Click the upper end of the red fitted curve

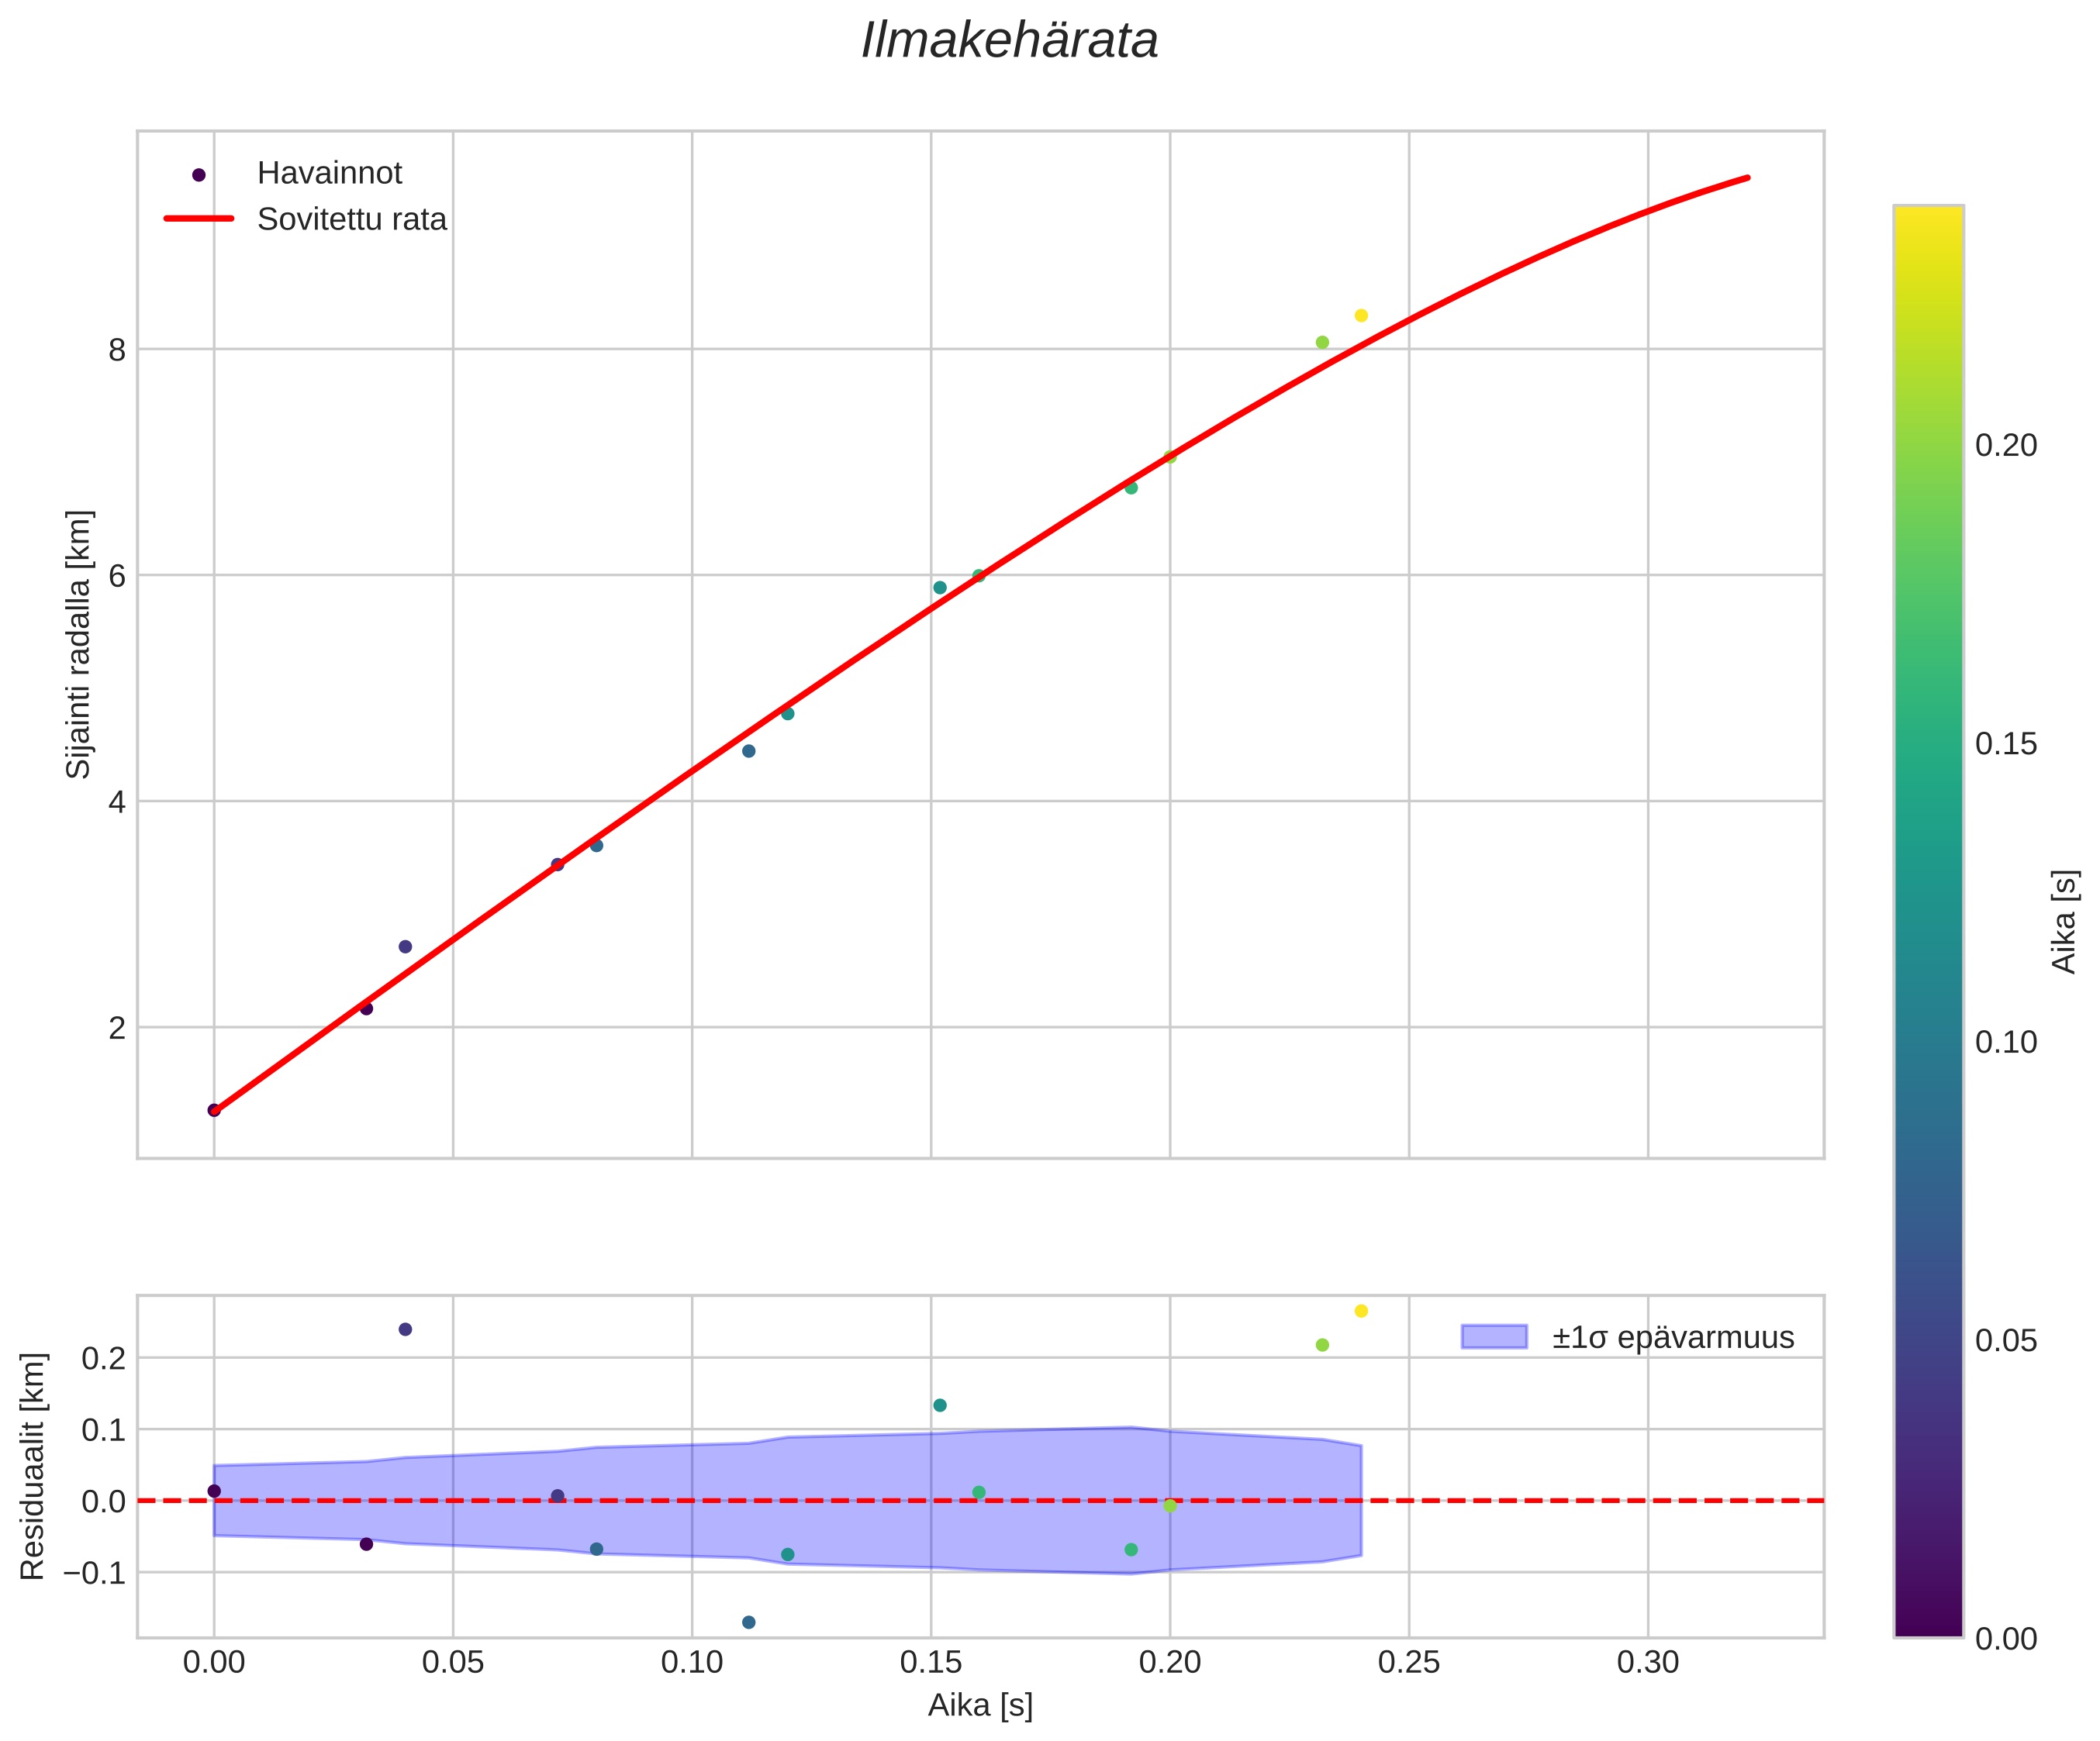[x=1746, y=178]
